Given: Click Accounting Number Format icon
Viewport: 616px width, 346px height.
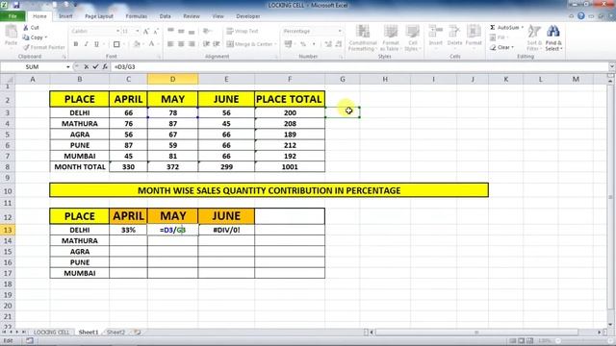Looking at the screenshot, I should (288, 44).
